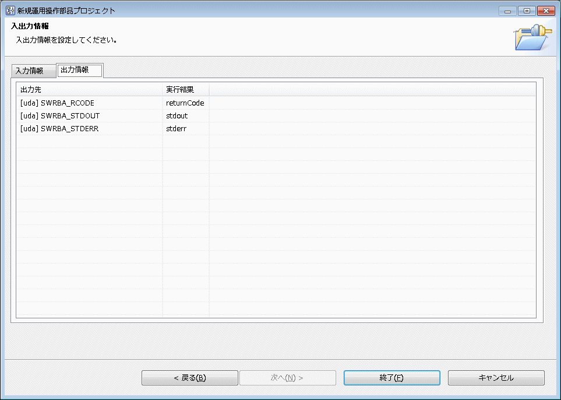Viewport: 561px width, 400px height.
Task: Click the returnCode cell
Action: [x=185, y=103]
